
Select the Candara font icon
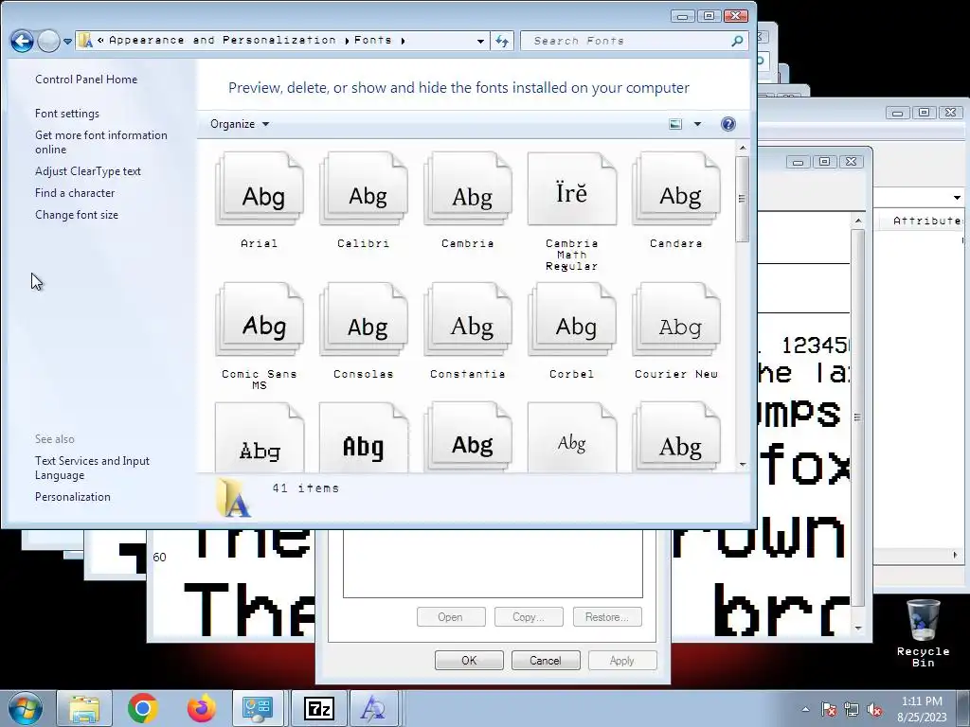tap(676, 189)
